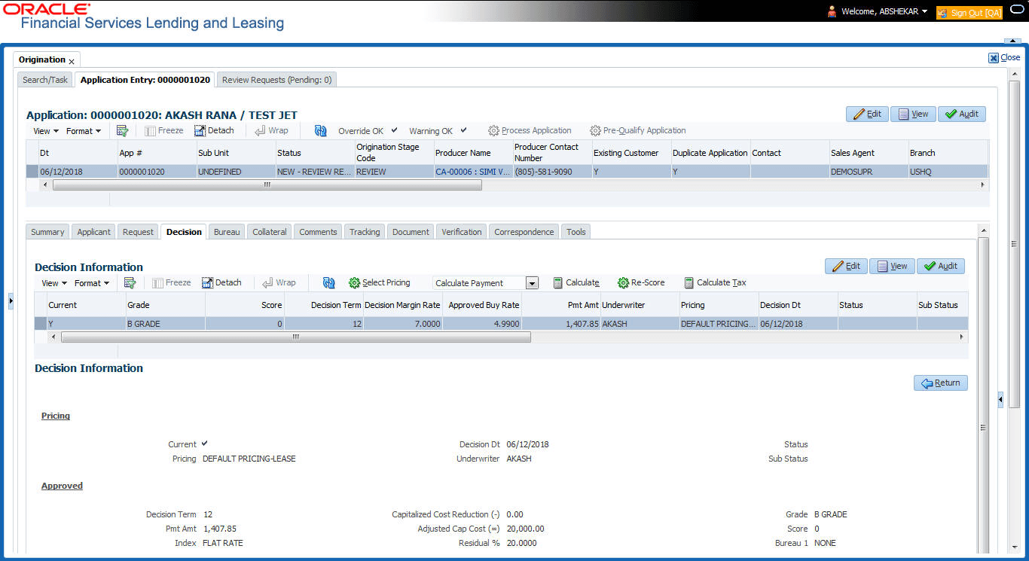Click Edit in the Decision Information section
Screen dimensions: 1029x561
click(x=846, y=266)
